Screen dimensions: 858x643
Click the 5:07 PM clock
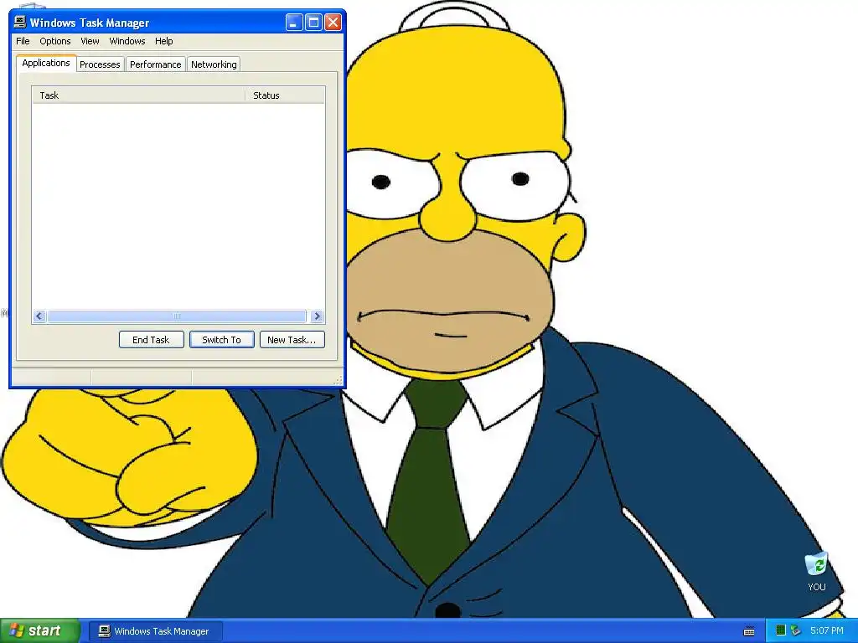(x=827, y=630)
